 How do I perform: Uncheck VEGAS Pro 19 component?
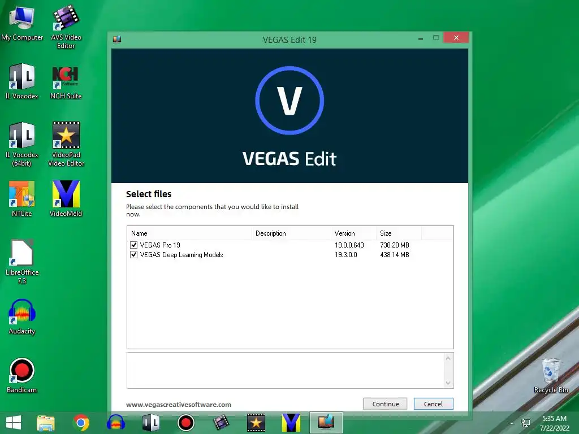(133, 245)
